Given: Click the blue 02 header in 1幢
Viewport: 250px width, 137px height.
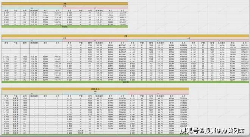Looking at the screenshot, I should click(x=32, y=8).
